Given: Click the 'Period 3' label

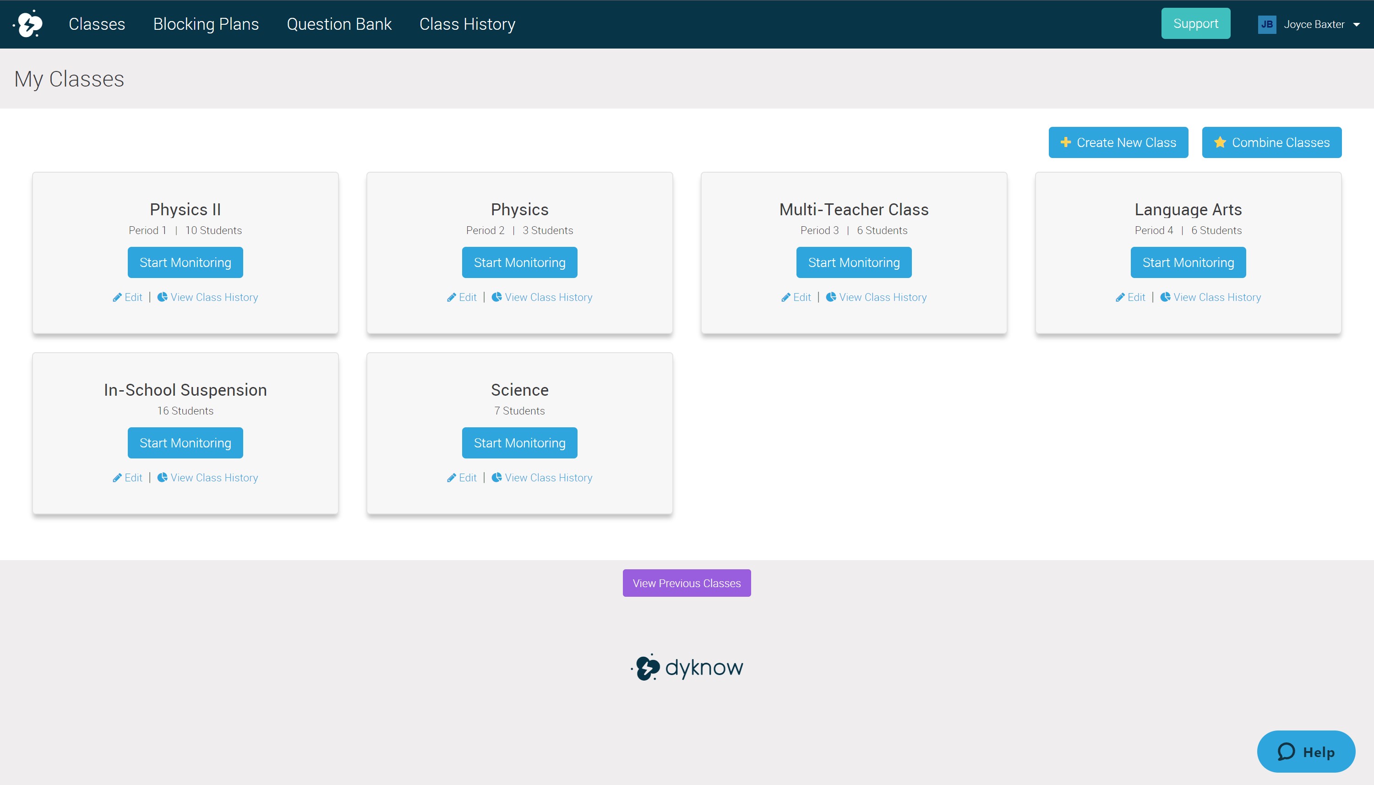Looking at the screenshot, I should [x=819, y=230].
